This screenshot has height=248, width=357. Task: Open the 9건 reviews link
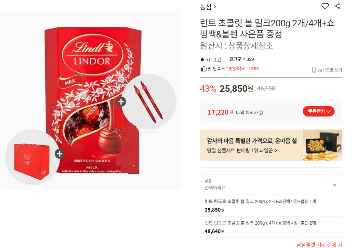click(217, 60)
